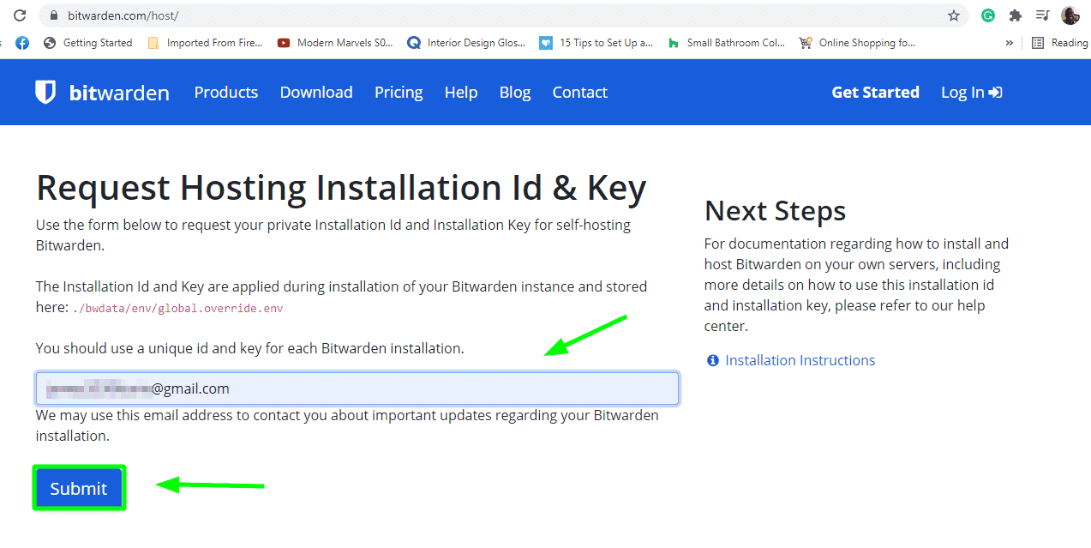This screenshot has width=1091, height=548.
Task: Open the Getting Started bookmark
Action: 88,43
